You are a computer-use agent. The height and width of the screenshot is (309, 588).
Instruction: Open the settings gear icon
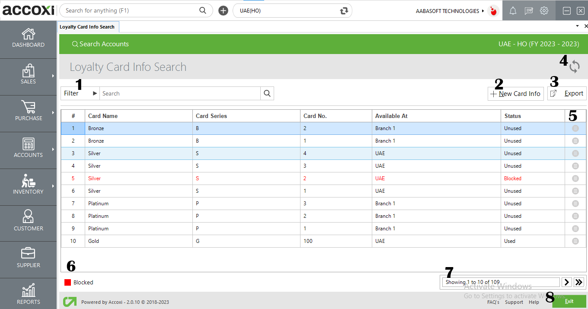pyautogui.click(x=544, y=11)
